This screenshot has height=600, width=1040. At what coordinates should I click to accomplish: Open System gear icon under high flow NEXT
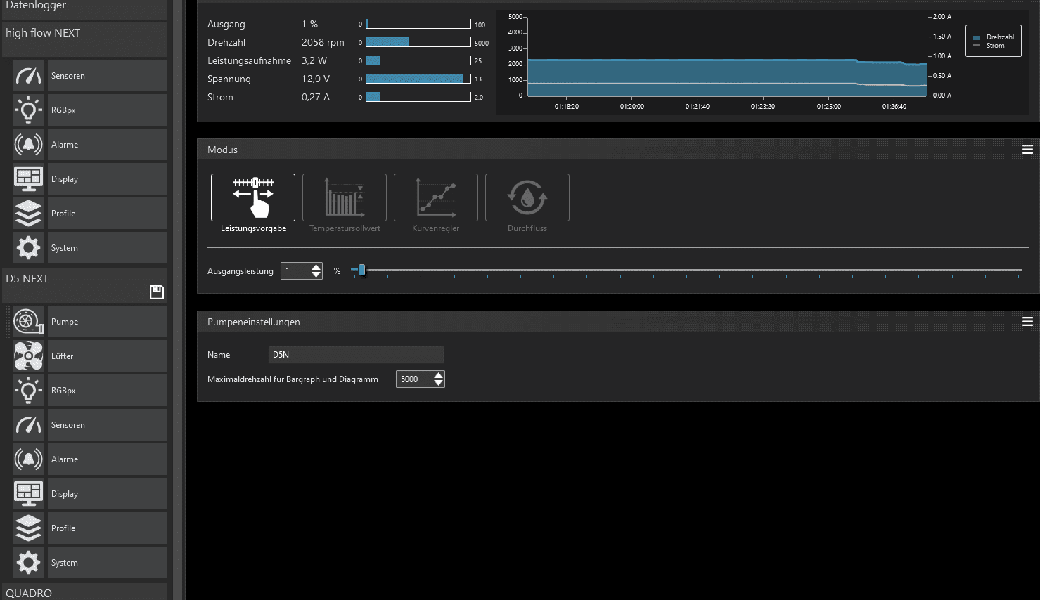(x=28, y=248)
